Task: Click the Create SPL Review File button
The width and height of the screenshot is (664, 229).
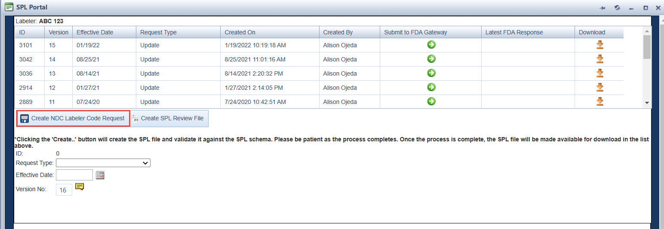Action: click(169, 118)
